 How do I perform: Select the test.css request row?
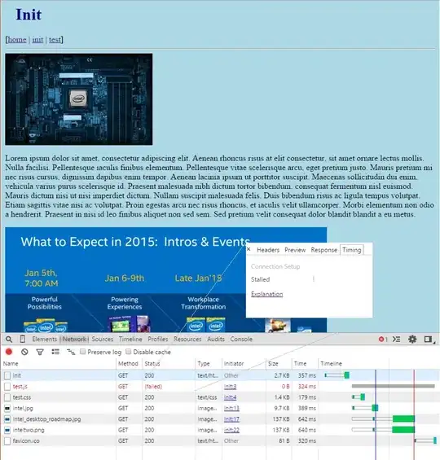click(220, 397)
